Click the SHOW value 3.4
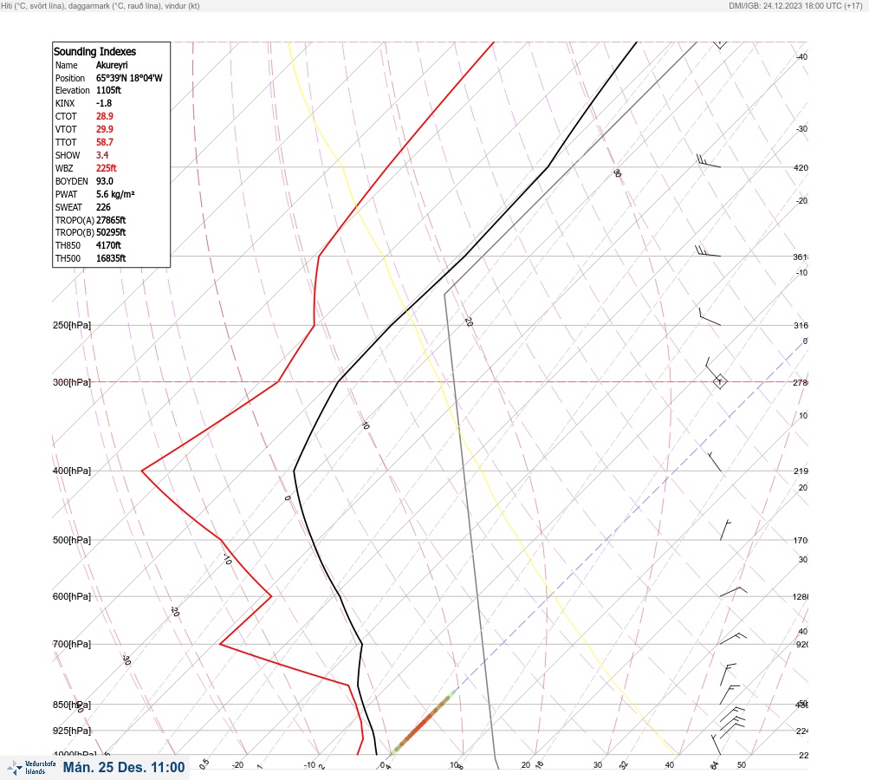This screenshot has width=869, height=780. (102, 155)
